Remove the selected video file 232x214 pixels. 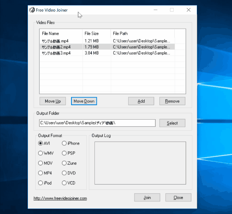point(172,101)
